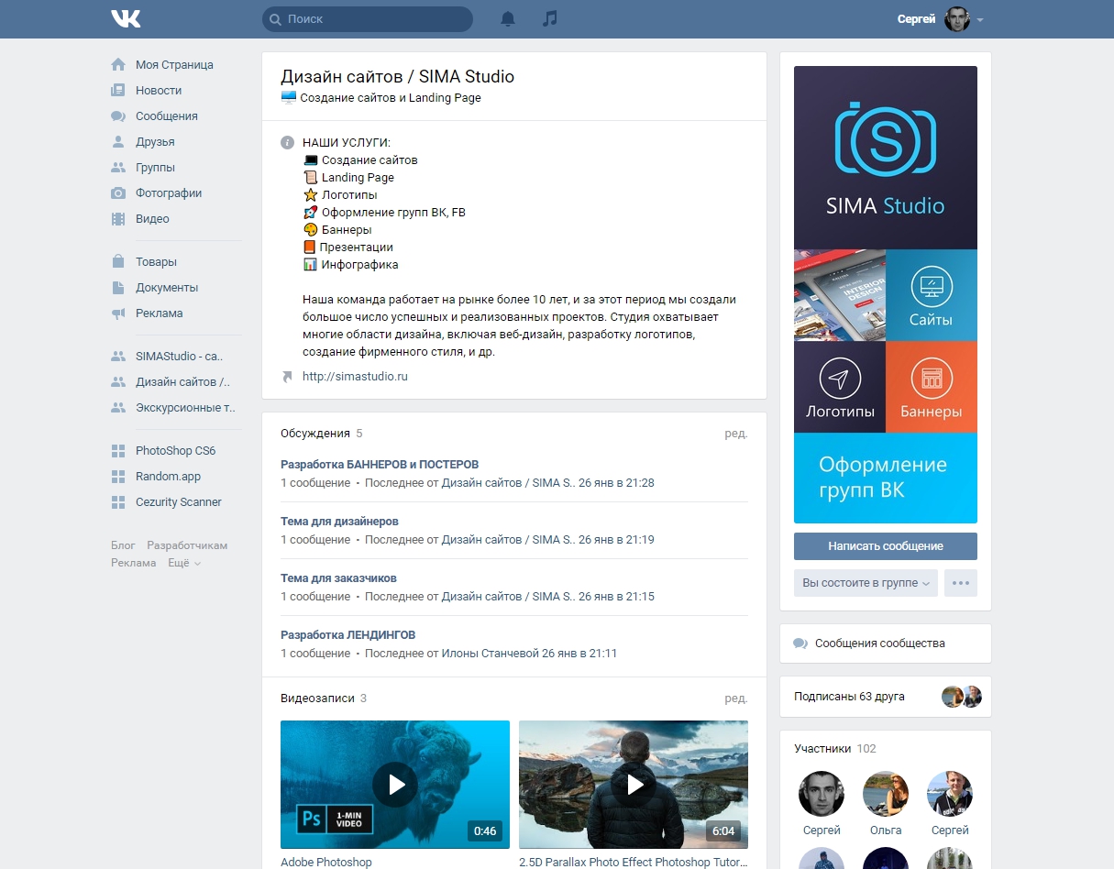Open Фотографии in sidebar

coord(169,193)
